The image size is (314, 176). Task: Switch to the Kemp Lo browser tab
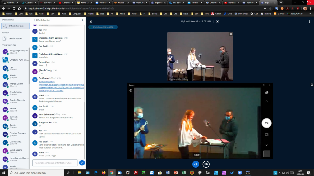85,2
